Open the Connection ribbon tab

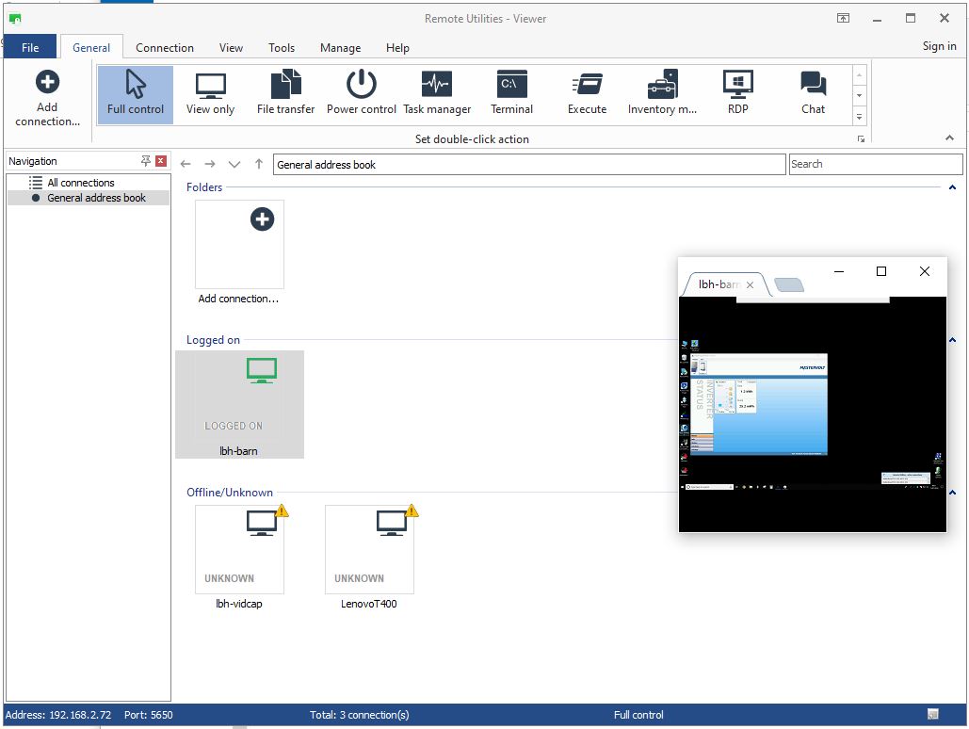pos(165,47)
